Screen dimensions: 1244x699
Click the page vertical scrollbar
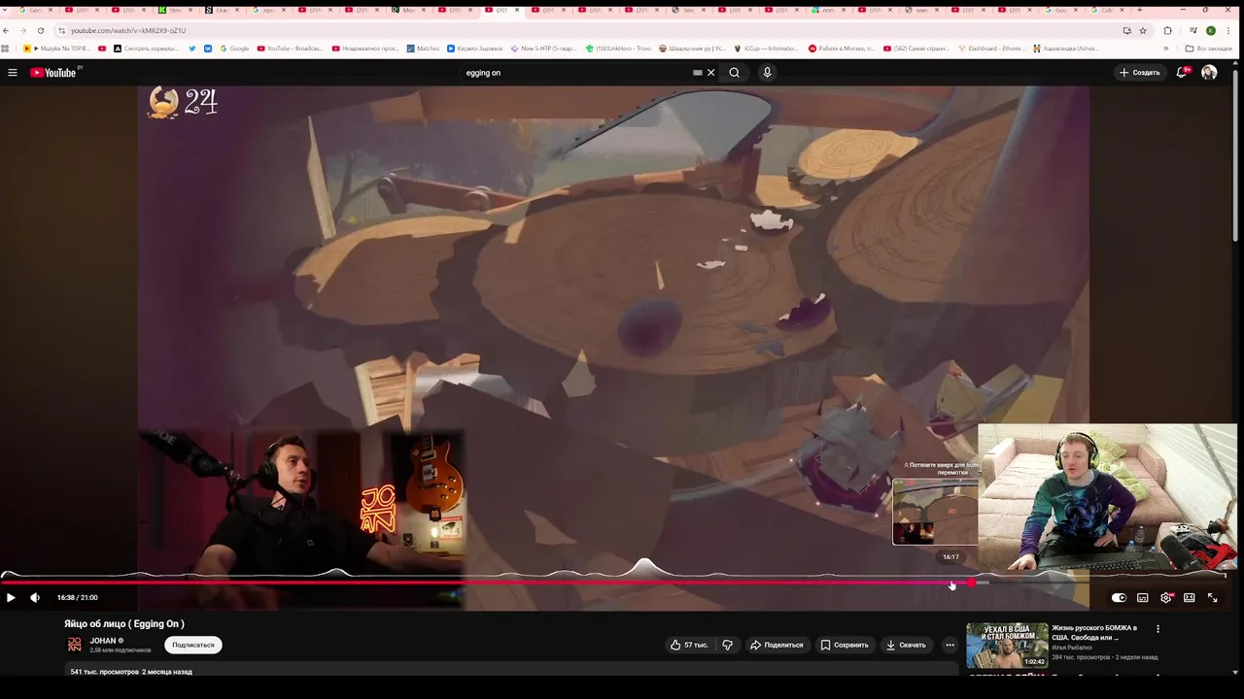tap(1235, 155)
